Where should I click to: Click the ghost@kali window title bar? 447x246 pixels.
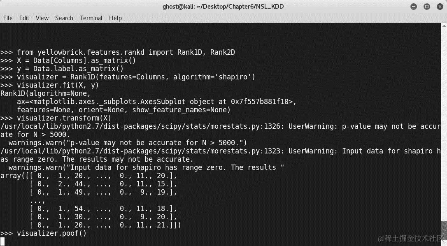coord(223,7)
